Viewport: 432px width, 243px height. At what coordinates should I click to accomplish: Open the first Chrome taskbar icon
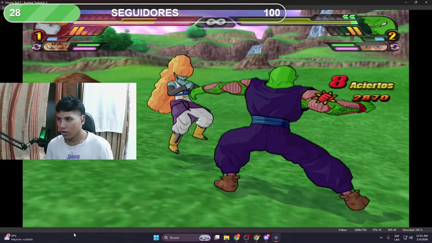(x=237, y=238)
